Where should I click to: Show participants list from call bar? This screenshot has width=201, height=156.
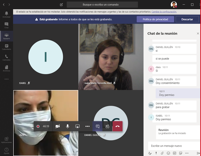pos(107,126)
